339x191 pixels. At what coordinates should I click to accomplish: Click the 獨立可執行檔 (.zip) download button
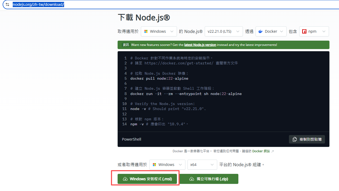tap(209, 179)
